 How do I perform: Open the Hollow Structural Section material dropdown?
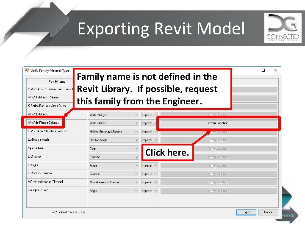pyautogui.click(x=114, y=131)
